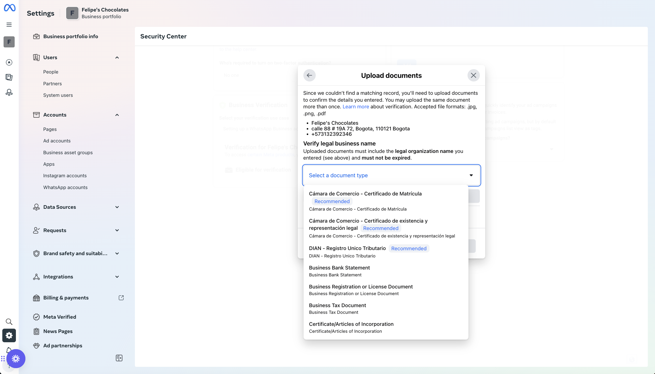Click the purple snowflake assistant button
This screenshot has width=655, height=374.
[16, 359]
